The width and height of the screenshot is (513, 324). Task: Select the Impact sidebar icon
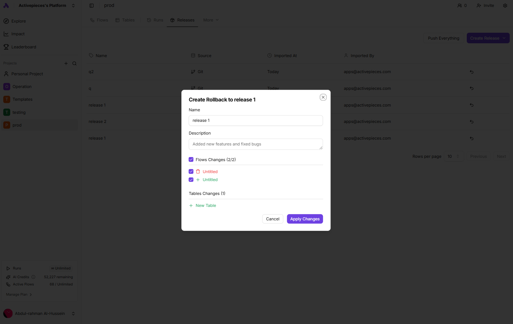tap(18, 33)
